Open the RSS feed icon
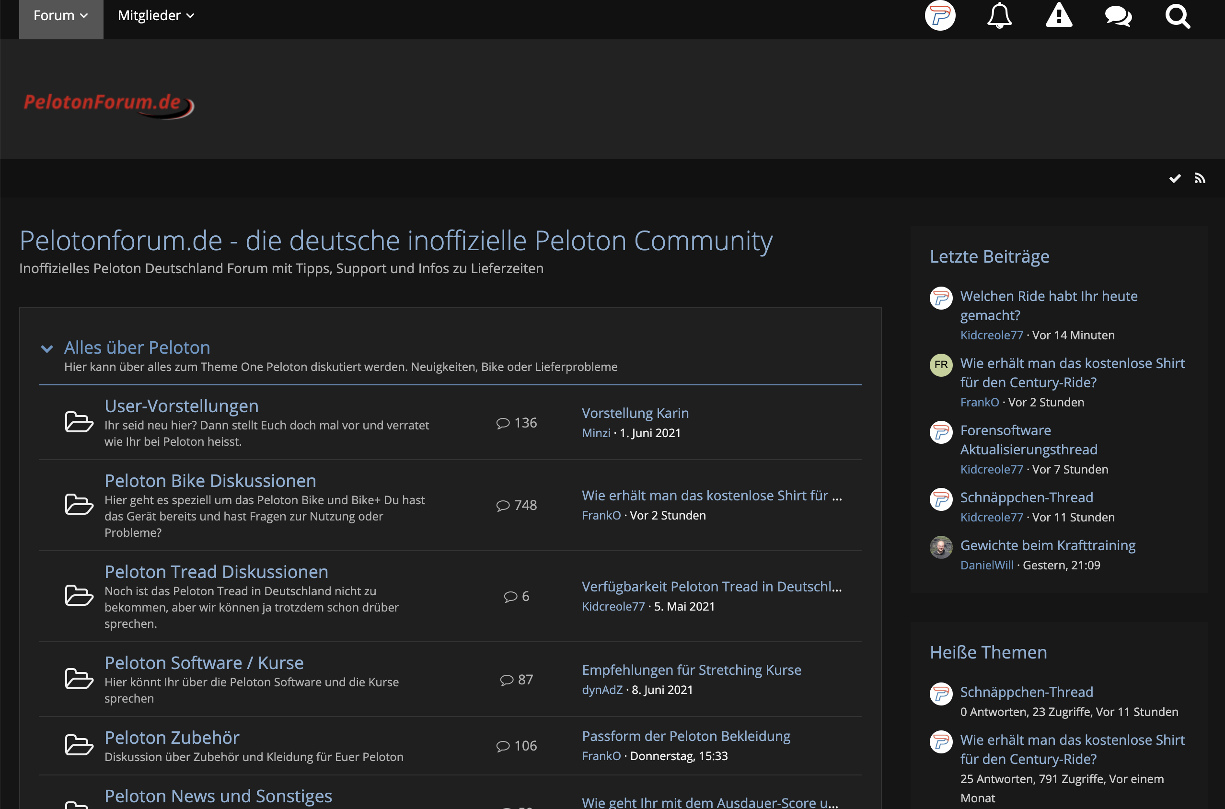Image resolution: width=1225 pixels, height=809 pixels. click(x=1200, y=178)
